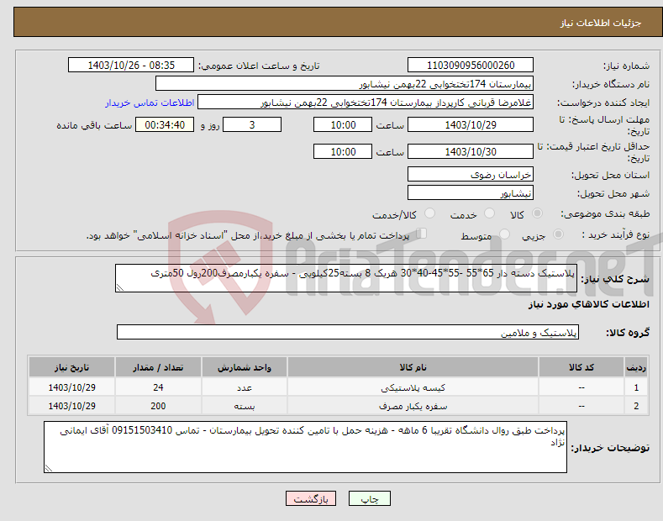Click the شماره نیاز label
663x521 pixels.
coord(626,66)
